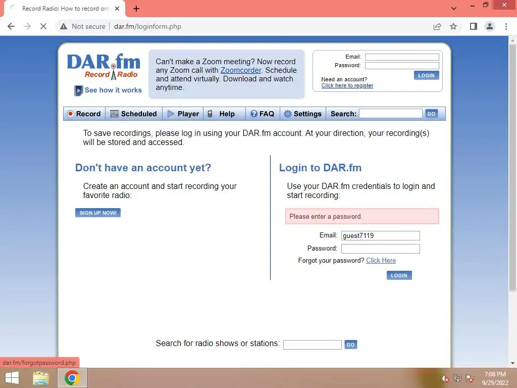The width and height of the screenshot is (517, 388).
Task: Focus the header Password field
Action: pyautogui.click(x=402, y=66)
